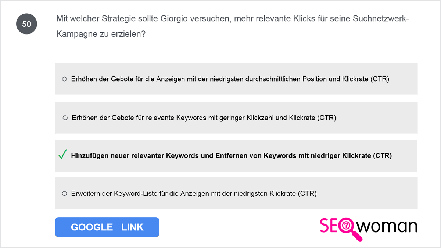Click the question number 50 badge
441x248 pixels.
coord(26,24)
